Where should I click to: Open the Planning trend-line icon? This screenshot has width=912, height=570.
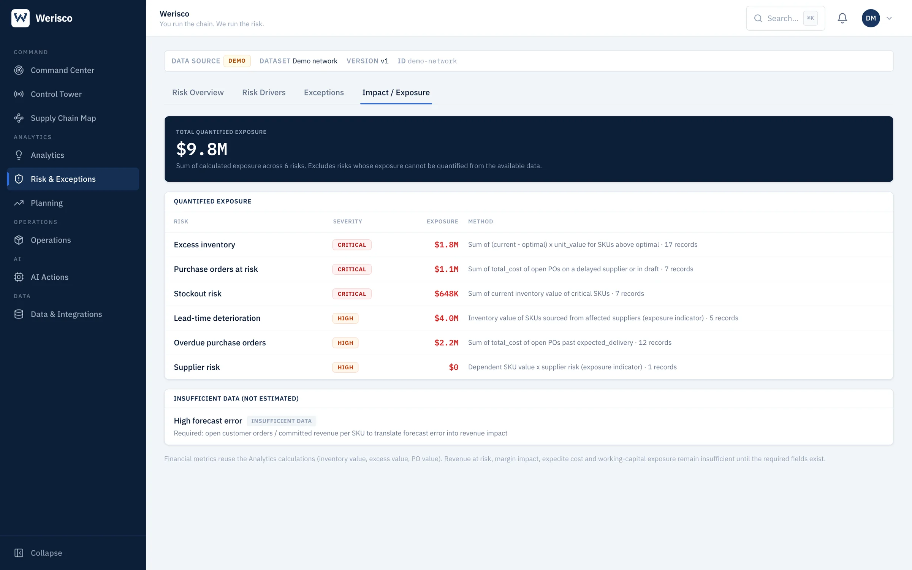pos(19,203)
